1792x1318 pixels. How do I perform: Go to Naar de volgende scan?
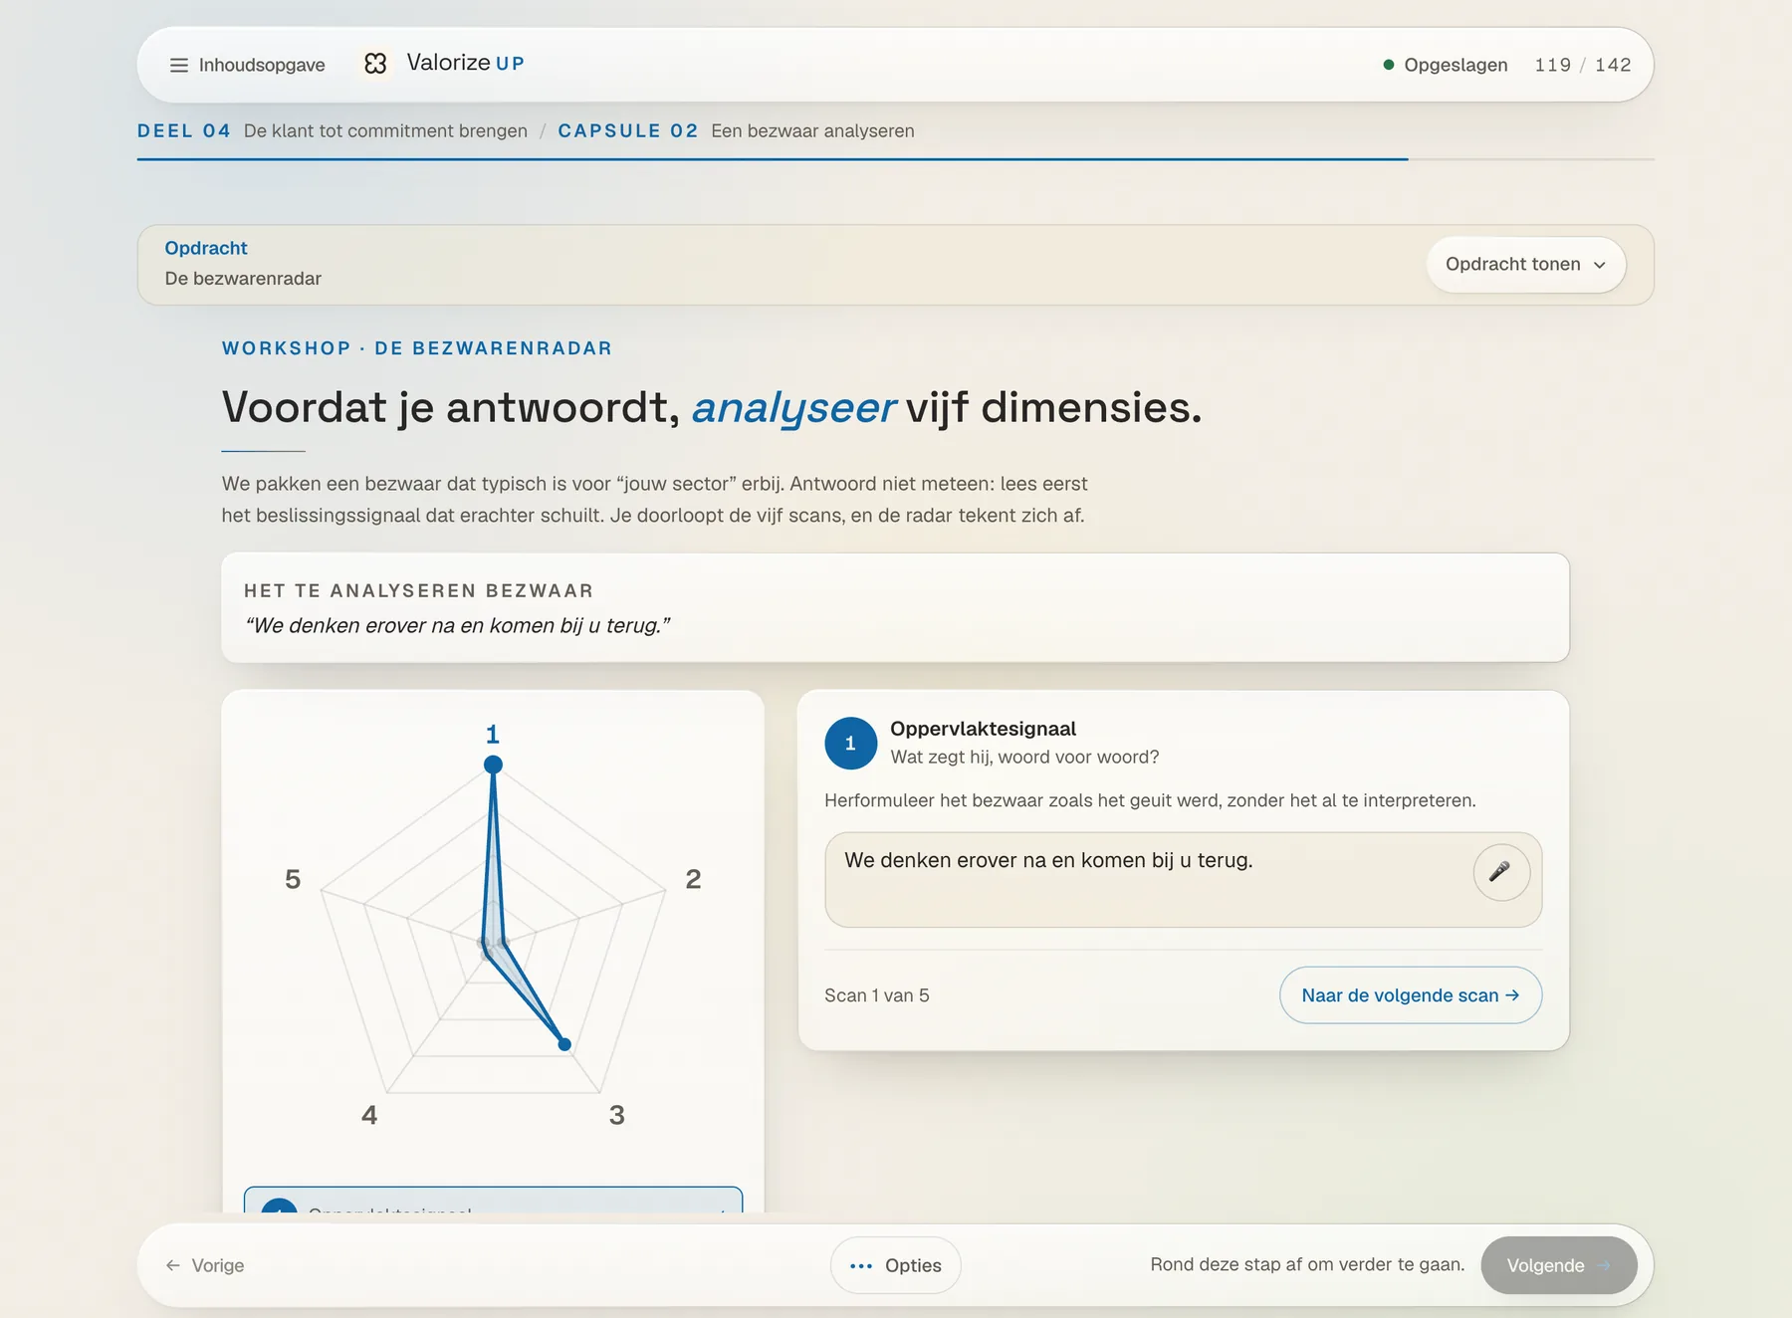pos(1411,995)
